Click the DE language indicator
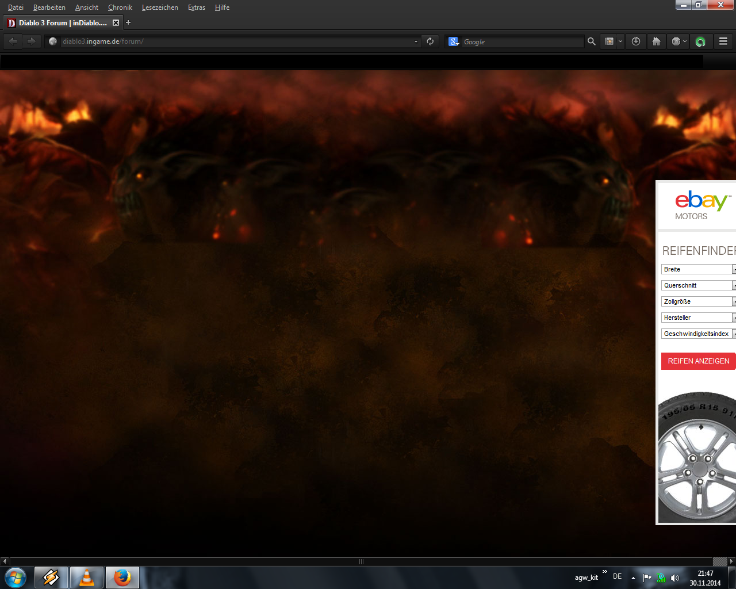 (618, 576)
